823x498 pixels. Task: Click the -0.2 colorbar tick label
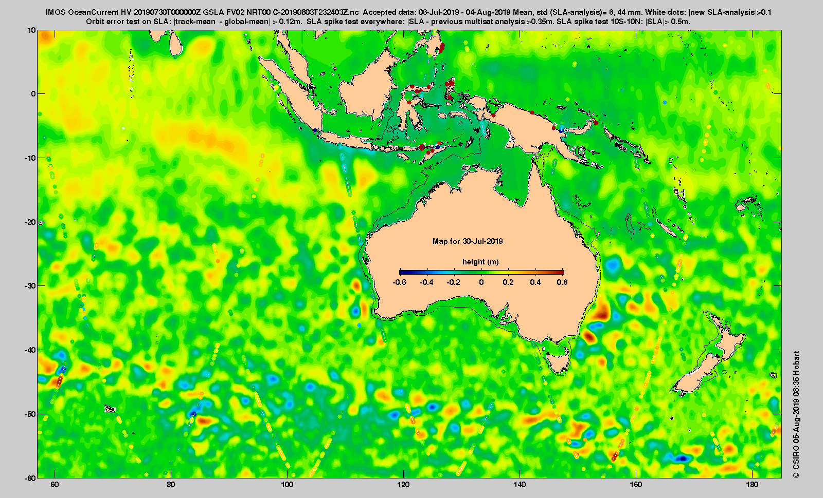pyautogui.click(x=454, y=282)
